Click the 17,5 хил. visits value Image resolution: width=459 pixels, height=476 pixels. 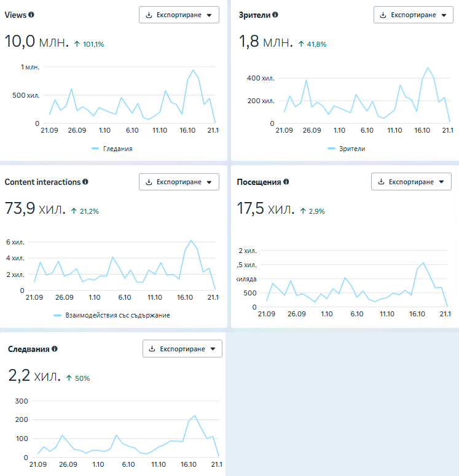[x=266, y=208]
